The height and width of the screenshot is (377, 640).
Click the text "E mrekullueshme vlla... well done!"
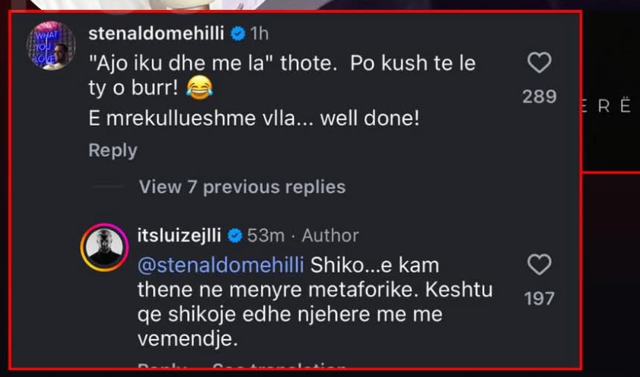click(x=253, y=119)
